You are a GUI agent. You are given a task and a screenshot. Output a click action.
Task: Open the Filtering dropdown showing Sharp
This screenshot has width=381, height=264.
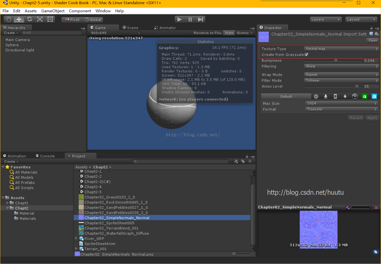click(341, 66)
